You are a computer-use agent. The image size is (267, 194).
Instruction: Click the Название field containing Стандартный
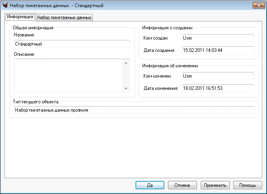pos(72,44)
